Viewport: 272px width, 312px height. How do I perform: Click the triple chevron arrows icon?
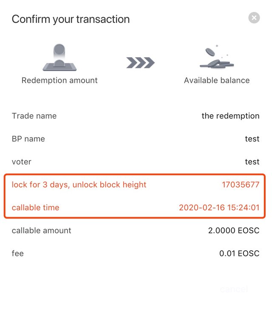(x=140, y=63)
